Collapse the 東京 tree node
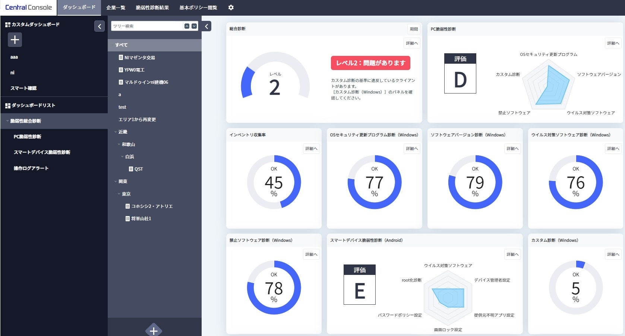 click(x=119, y=194)
